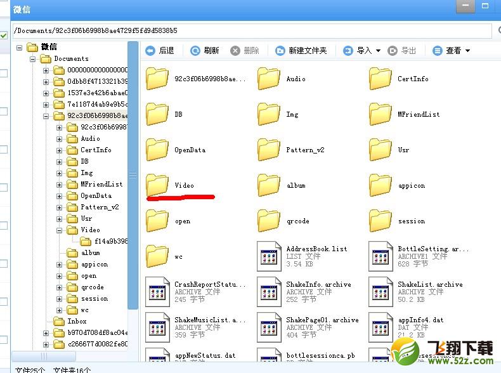501x373 pixels.
Task: Click the path address field
Action: [252, 30]
